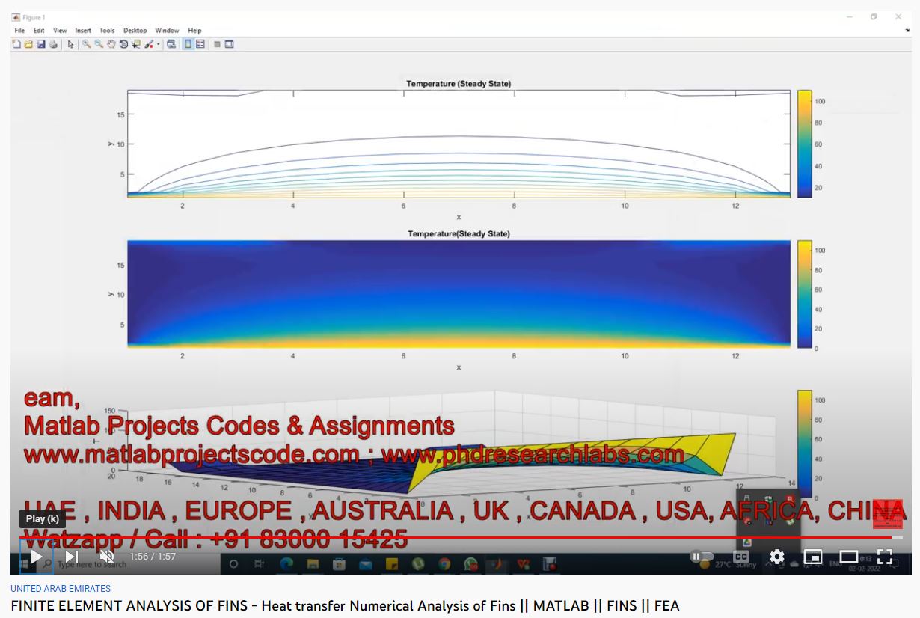
Task: Activate the Rotate 3D tool
Action: coord(123,44)
